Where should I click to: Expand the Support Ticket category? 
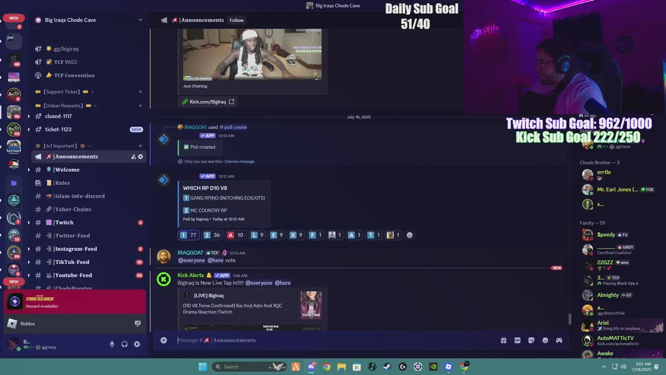(92, 92)
